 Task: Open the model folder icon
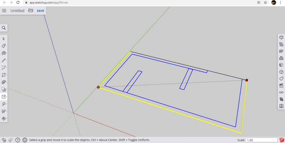[x=30, y=11]
